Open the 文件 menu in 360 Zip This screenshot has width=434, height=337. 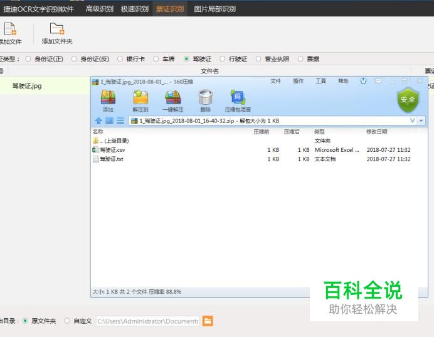(276, 81)
